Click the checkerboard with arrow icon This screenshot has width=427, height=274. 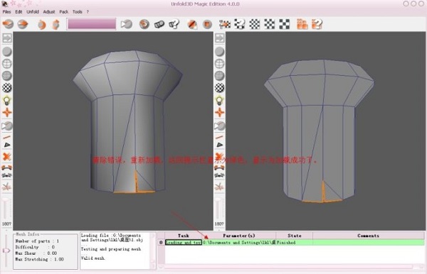(x=225, y=24)
